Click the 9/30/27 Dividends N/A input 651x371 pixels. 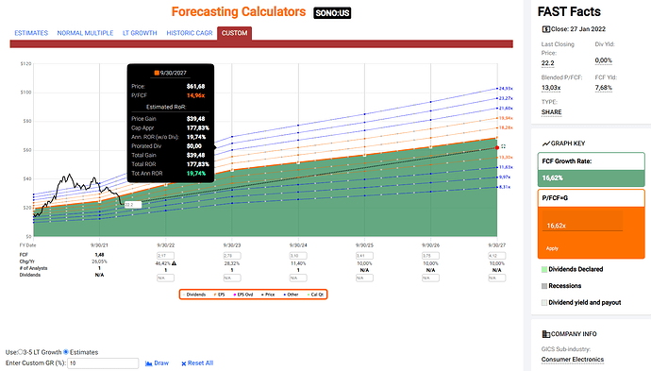click(496, 278)
